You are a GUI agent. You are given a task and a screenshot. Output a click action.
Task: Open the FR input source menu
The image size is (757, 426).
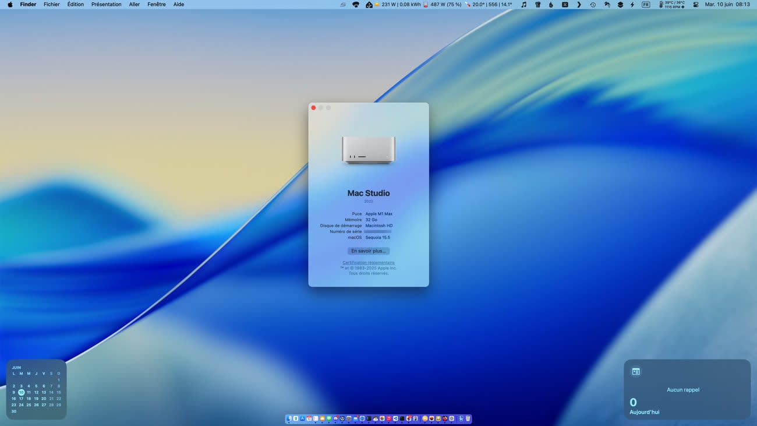point(646,5)
